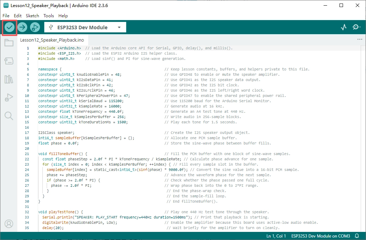Click 'phase += phaseStep;' on line 25
The width and height of the screenshot is (366, 240).
pos(67,175)
